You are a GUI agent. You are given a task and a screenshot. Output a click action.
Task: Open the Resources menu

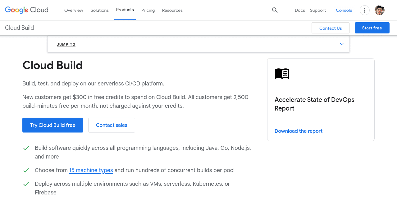click(172, 10)
